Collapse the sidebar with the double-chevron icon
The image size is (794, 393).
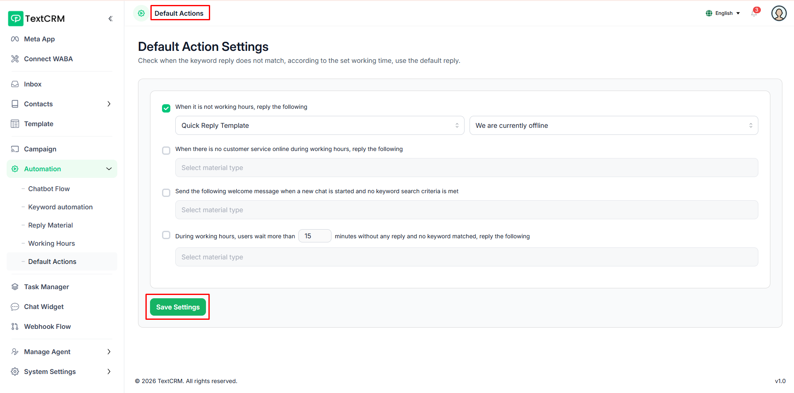pos(110,19)
